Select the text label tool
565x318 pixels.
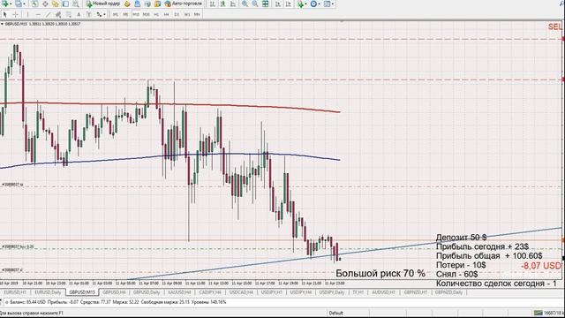(x=88, y=14)
